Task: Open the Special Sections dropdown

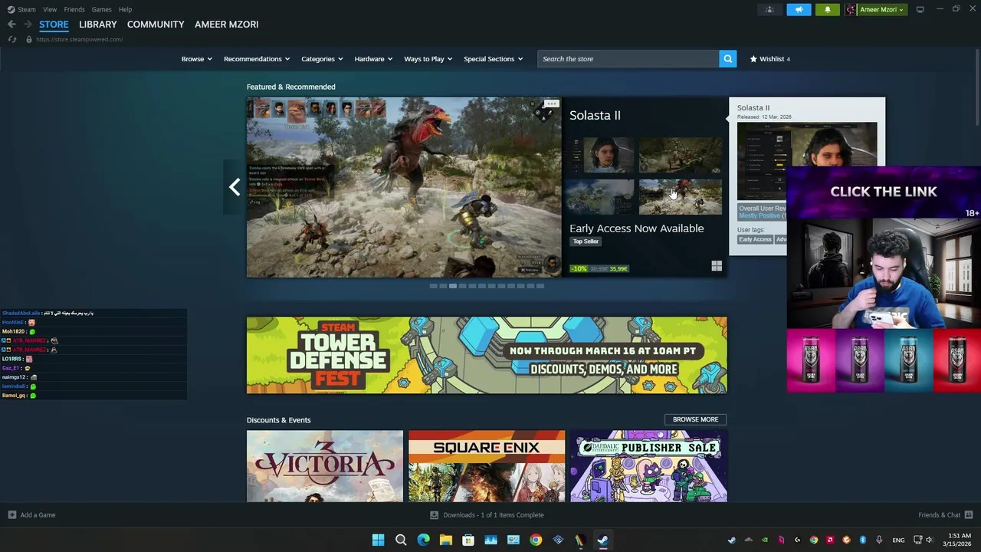Action: [x=493, y=59]
